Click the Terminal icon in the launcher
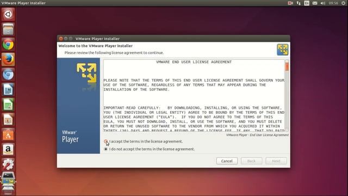Viewport: 348px width, 196px height. point(8,175)
